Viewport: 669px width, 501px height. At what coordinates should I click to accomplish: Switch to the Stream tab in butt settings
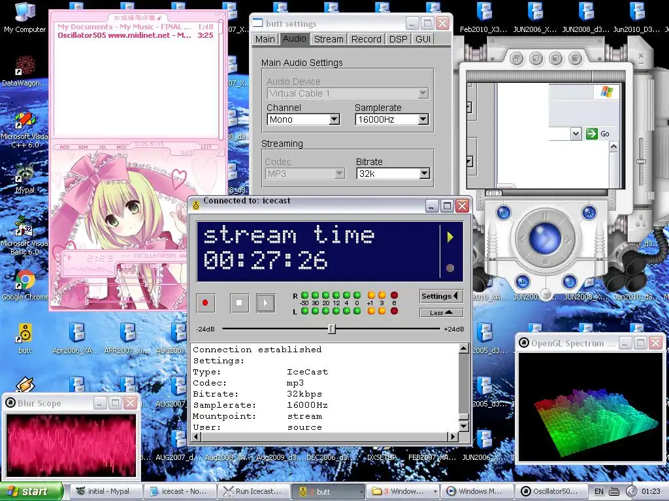(329, 39)
